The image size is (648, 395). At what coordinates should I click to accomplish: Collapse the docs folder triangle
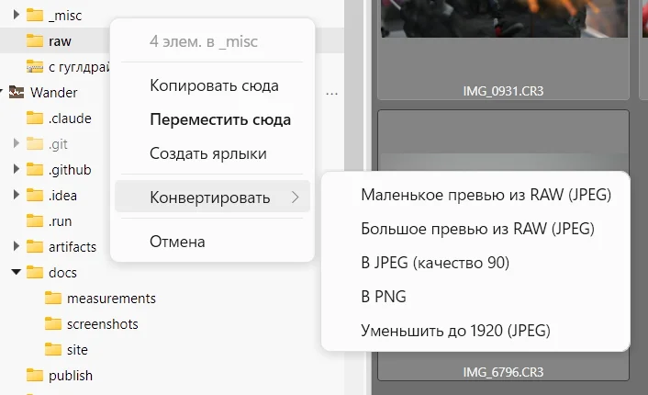click(17, 272)
